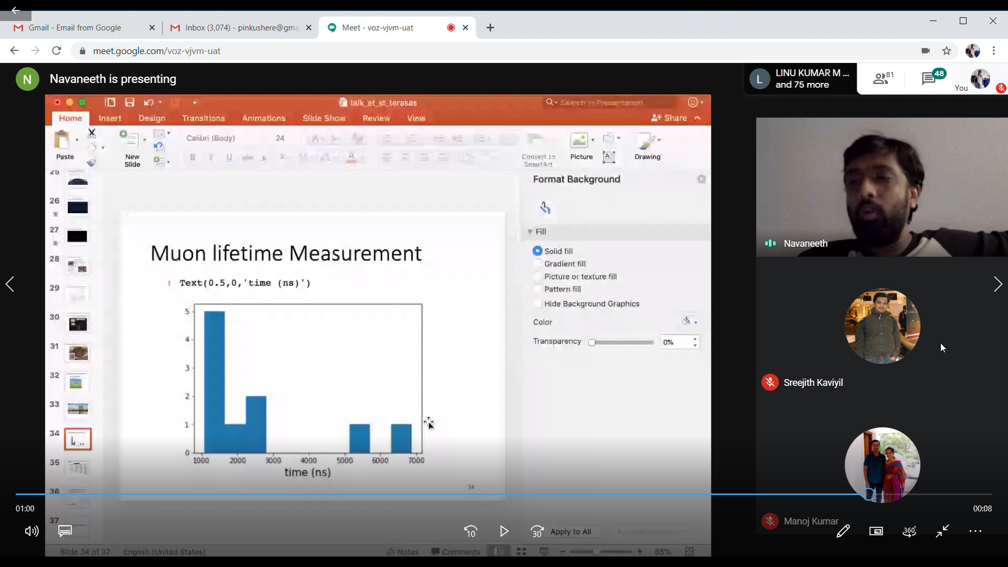This screenshot has height=567, width=1008.
Task: Click the Apply to All button
Action: click(571, 531)
